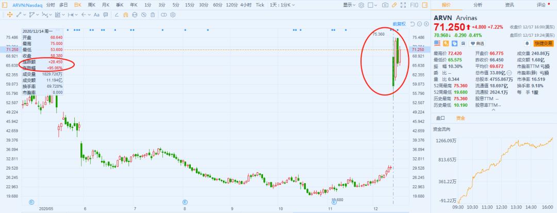This screenshot has height=213, width=557.
Task: Switch to Tick chart view
Action: 260,5
